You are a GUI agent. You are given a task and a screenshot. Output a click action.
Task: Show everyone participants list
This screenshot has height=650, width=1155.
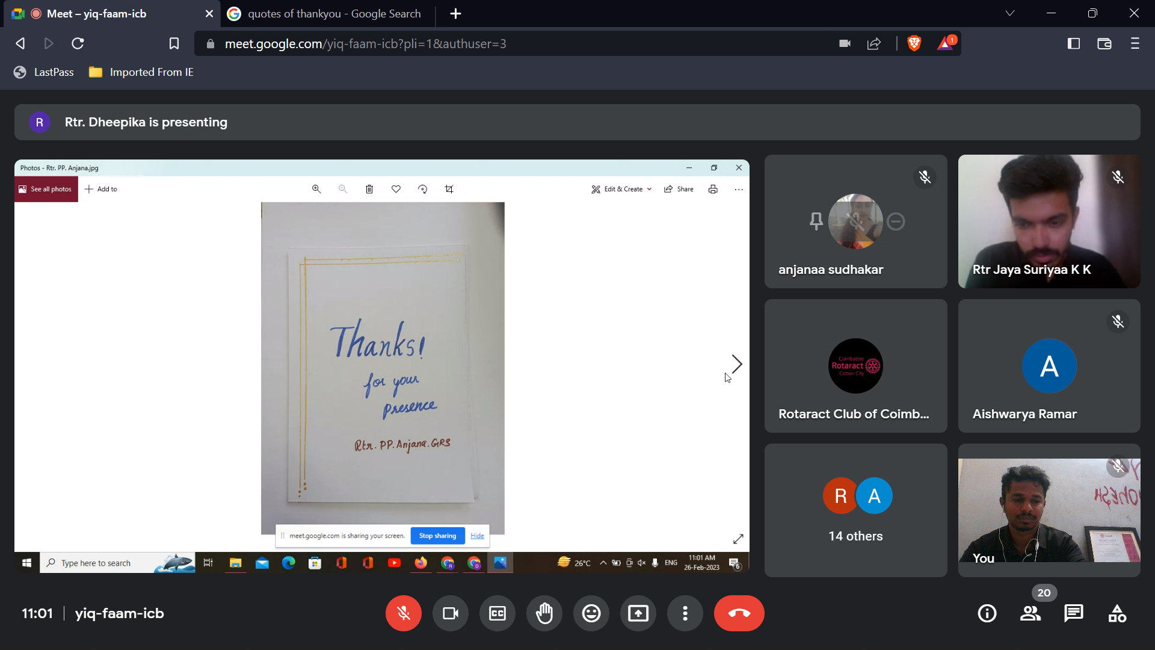1030,613
